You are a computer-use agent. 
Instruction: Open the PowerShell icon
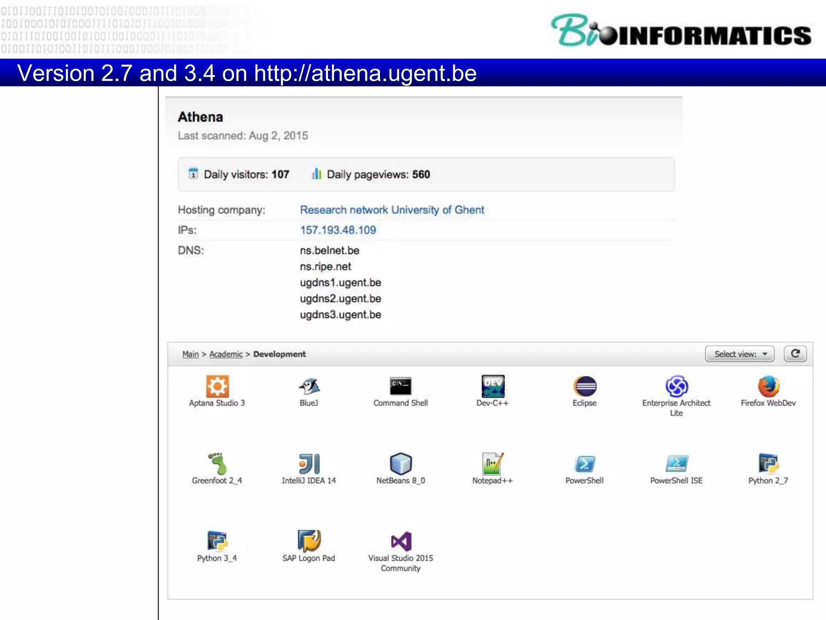pos(585,464)
